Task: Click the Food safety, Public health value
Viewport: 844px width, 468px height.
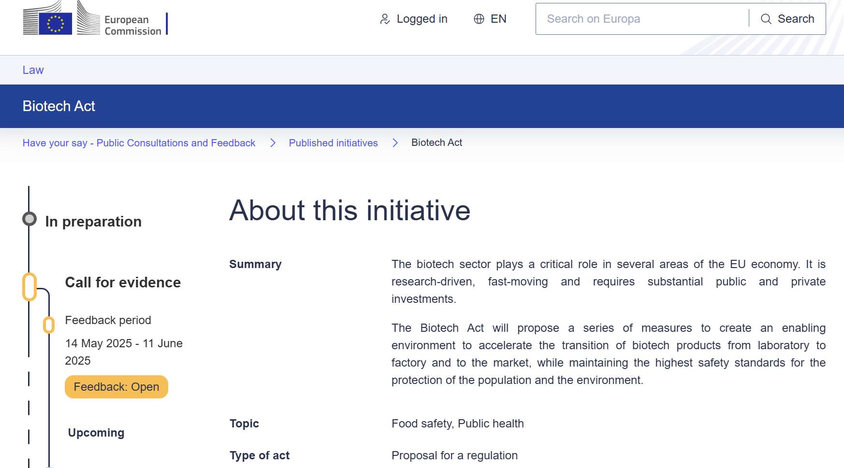Action: pos(458,424)
